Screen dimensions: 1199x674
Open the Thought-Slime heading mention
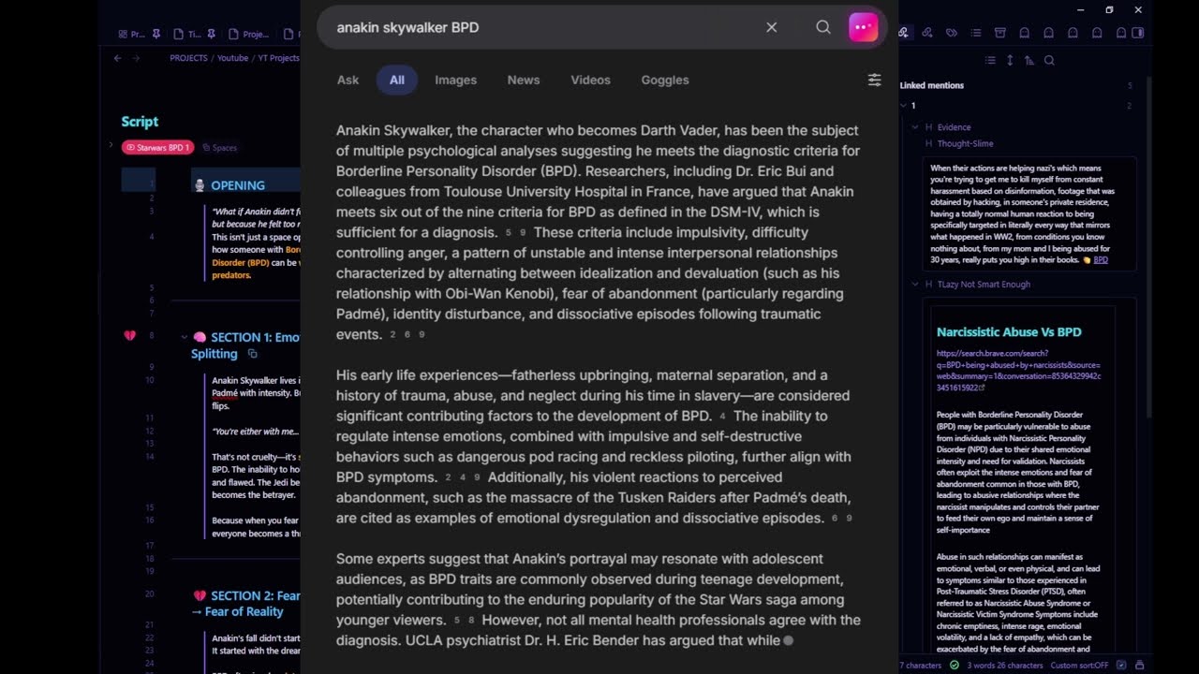click(x=965, y=143)
